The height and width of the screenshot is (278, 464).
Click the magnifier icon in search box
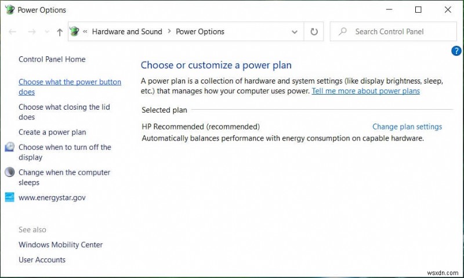click(x=343, y=32)
